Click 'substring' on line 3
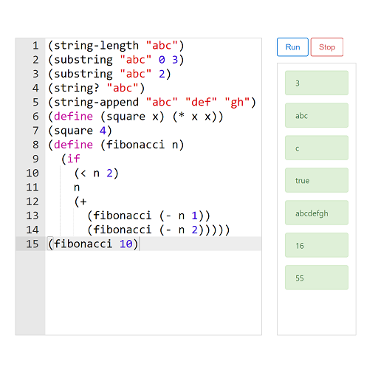 coord(83,74)
